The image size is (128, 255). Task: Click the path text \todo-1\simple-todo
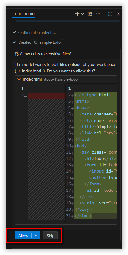61,79
